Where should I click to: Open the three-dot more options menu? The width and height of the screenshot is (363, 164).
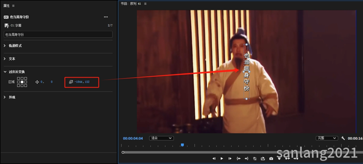[x=106, y=17]
